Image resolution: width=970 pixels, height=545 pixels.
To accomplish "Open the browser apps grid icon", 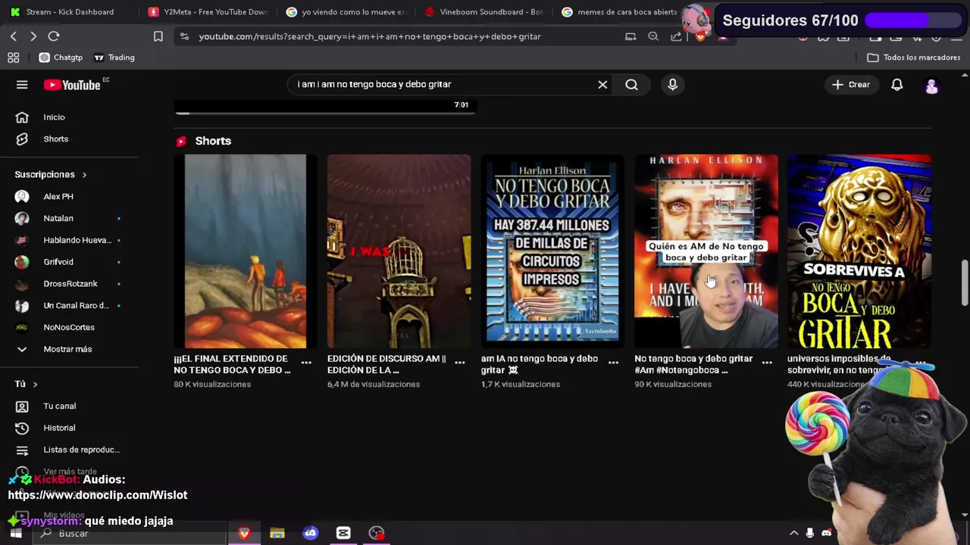I will click(14, 58).
